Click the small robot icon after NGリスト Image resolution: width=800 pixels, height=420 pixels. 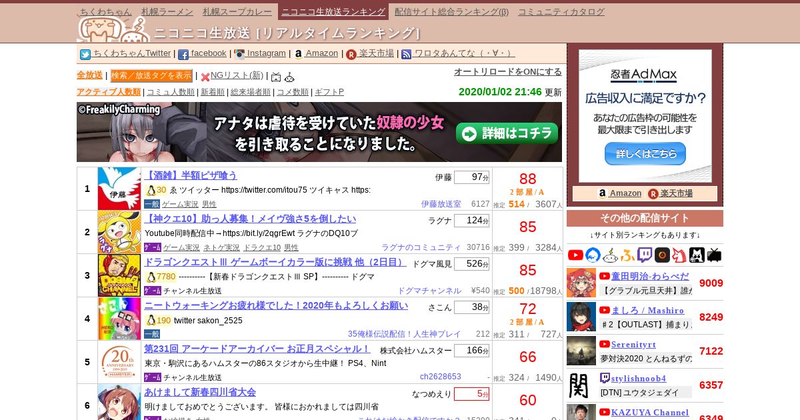click(x=289, y=77)
